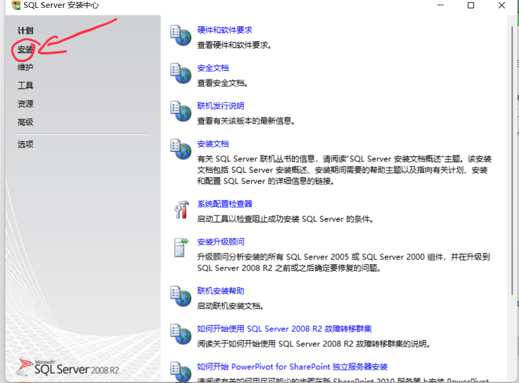519x383 pixels.
Task: Launch 系统配置检查器
Action: pyautogui.click(x=225, y=204)
